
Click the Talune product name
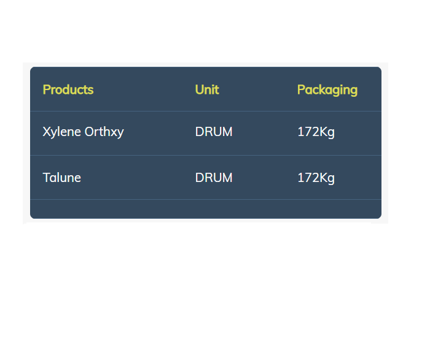(61, 178)
